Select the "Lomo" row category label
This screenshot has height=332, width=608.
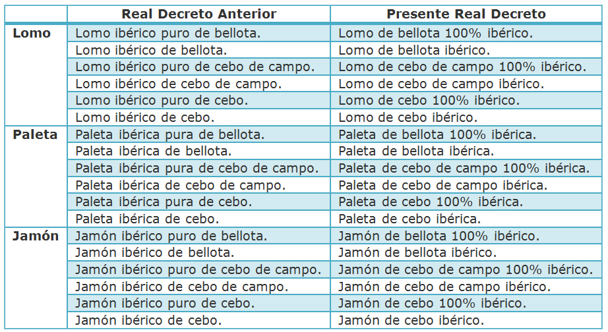[x=32, y=33]
